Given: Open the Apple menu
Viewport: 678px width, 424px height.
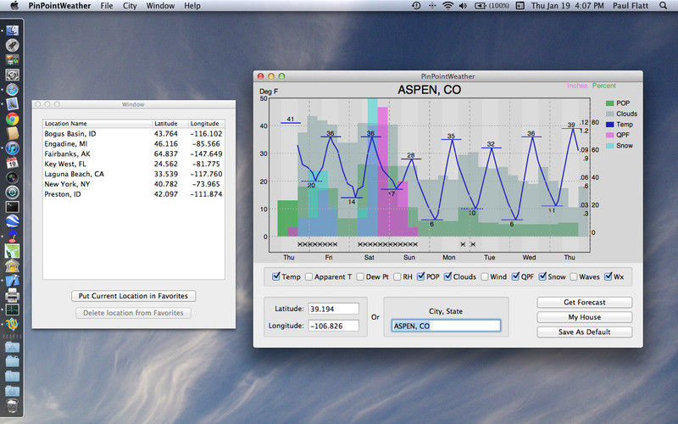Looking at the screenshot, I should point(14,6).
